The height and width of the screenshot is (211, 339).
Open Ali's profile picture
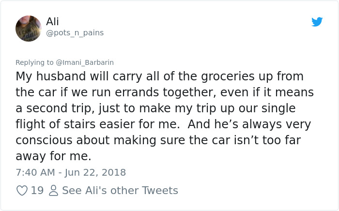(x=29, y=28)
